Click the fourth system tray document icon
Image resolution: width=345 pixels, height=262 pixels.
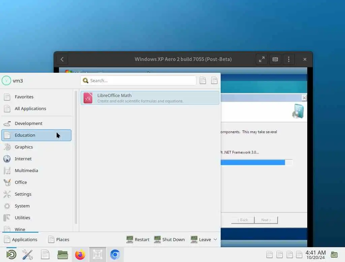point(299,255)
